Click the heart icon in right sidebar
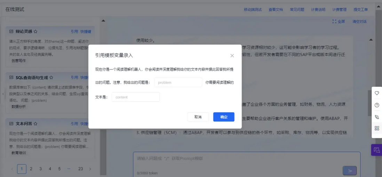 pyautogui.click(x=377, y=93)
